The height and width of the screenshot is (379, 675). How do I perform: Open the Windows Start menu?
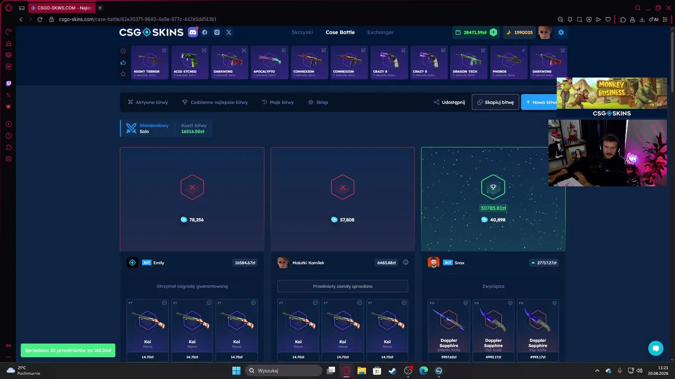[x=236, y=371]
